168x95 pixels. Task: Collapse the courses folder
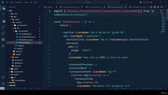(x=12, y=22)
